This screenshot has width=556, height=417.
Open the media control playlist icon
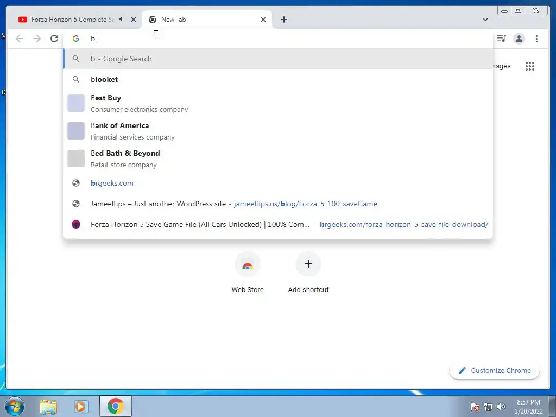(501, 39)
